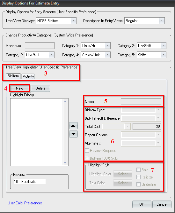The image size is (175, 213).
Task: Move highlight priority down with arrow button
Action: point(73,134)
